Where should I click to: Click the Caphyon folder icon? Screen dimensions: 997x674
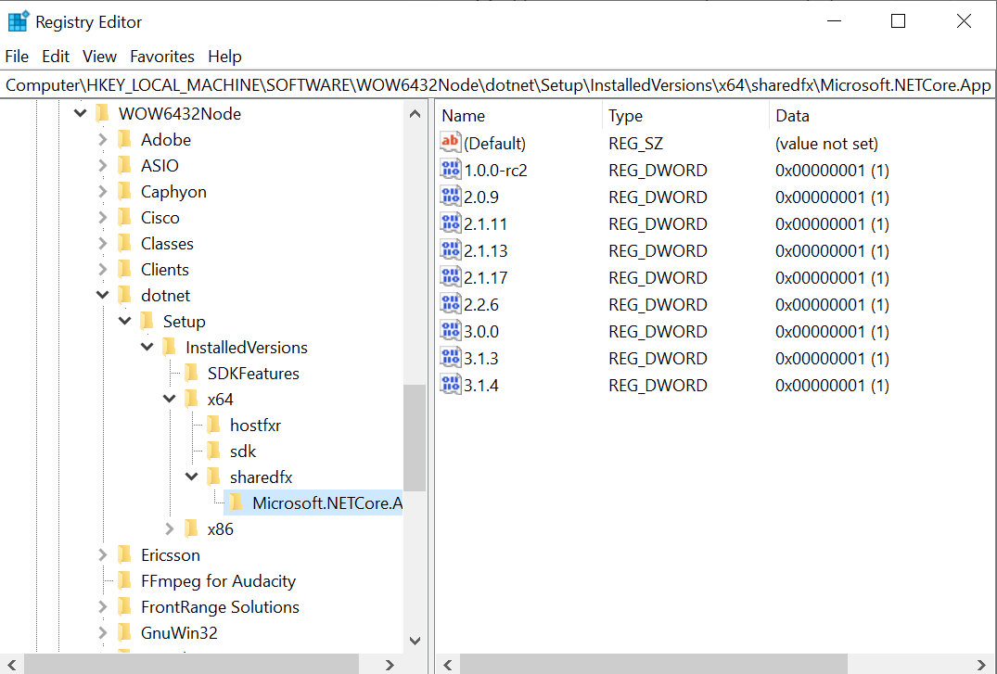pyautogui.click(x=124, y=191)
